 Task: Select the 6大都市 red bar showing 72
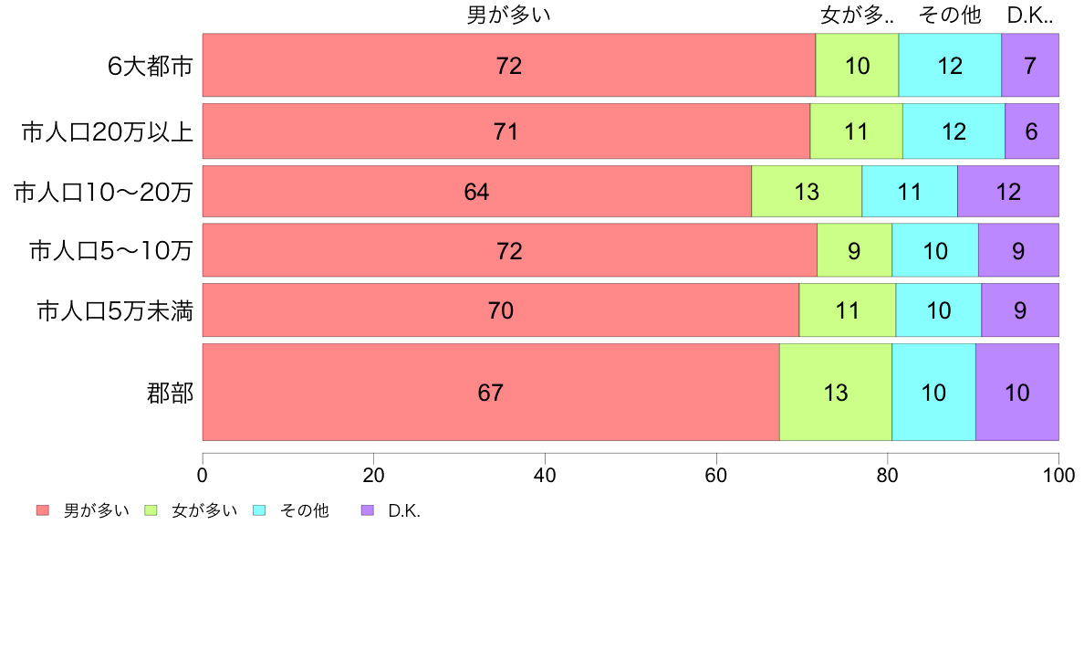click(x=509, y=65)
